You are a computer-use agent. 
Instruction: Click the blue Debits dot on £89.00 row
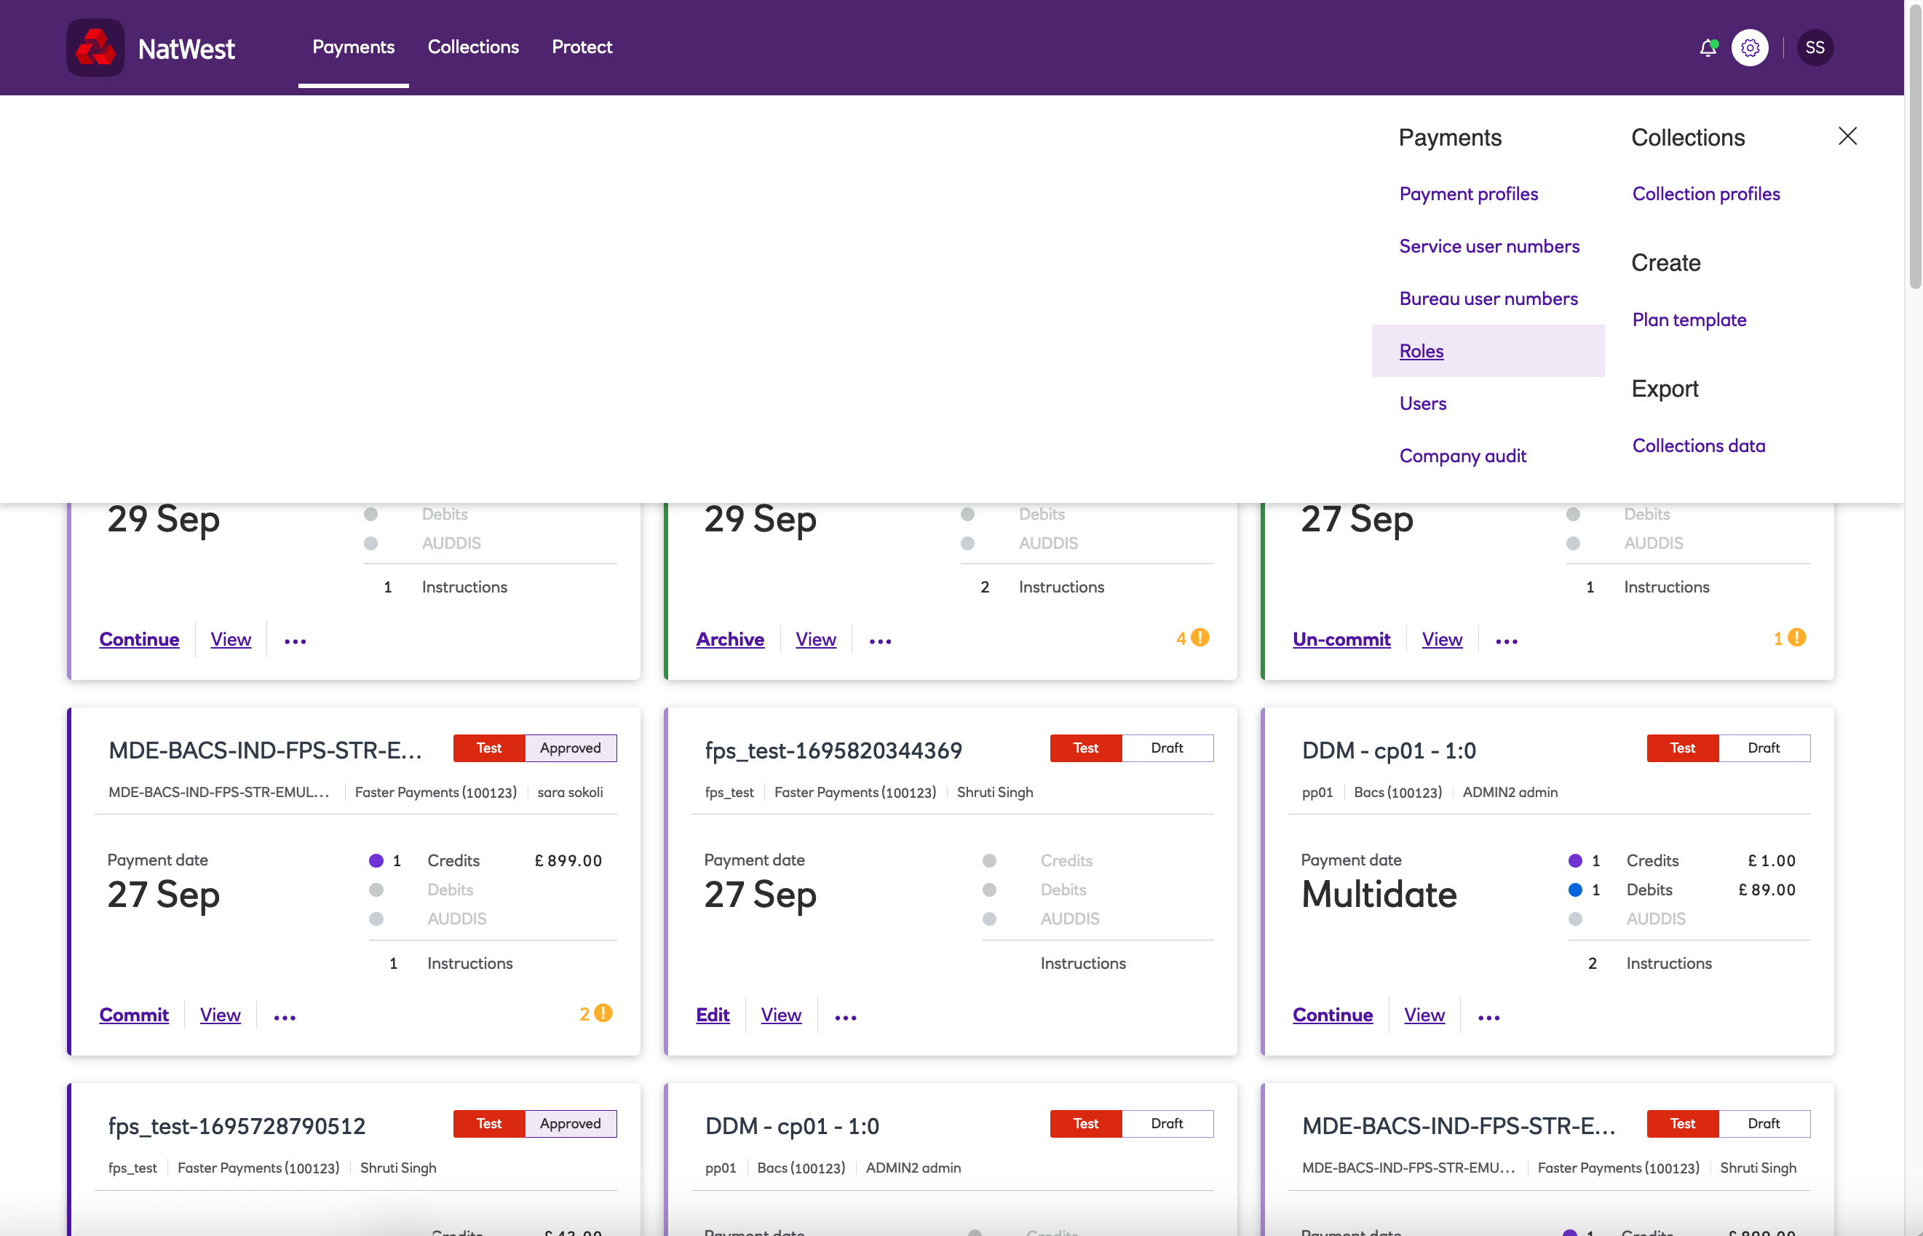pyautogui.click(x=1574, y=890)
